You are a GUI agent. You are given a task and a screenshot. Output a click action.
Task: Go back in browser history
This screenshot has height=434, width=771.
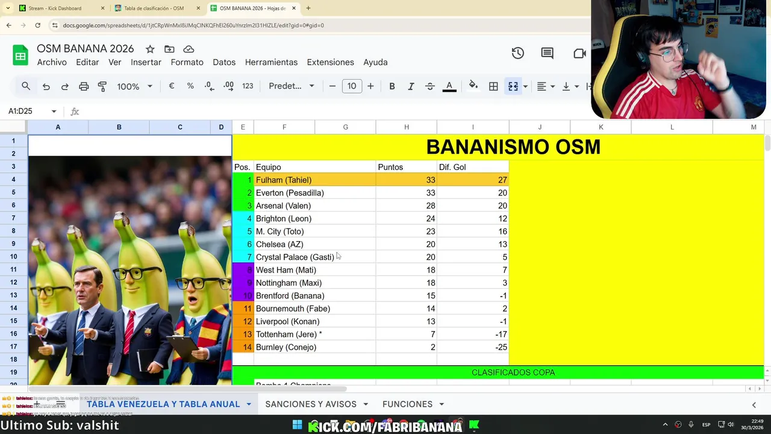8,25
